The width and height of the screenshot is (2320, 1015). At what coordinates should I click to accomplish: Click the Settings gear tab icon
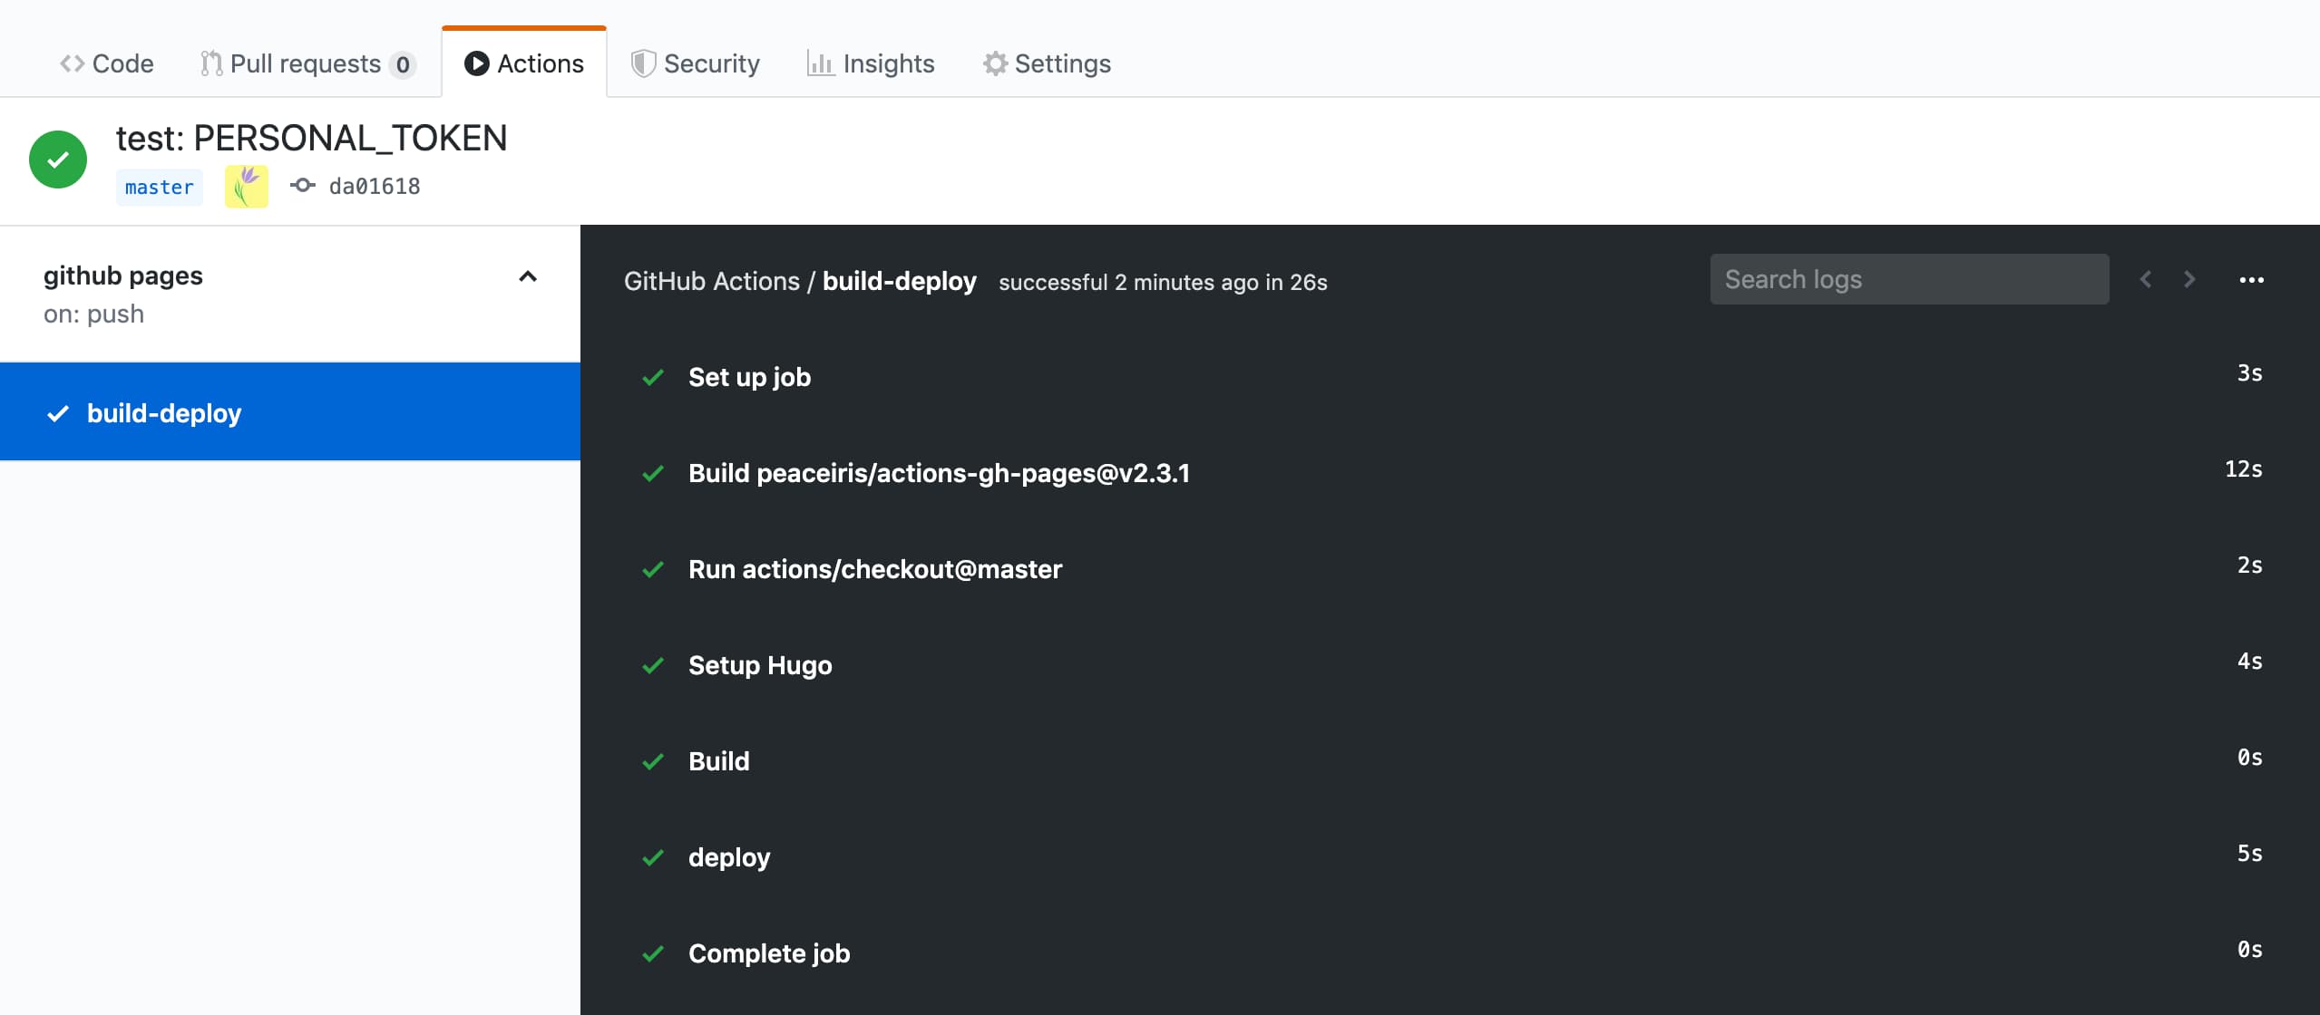tap(995, 63)
